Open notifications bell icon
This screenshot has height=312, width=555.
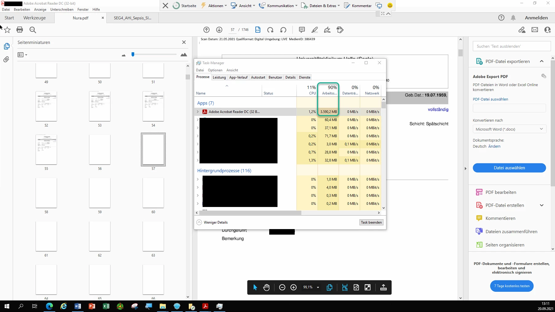pyautogui.click(x=513, y=18)
